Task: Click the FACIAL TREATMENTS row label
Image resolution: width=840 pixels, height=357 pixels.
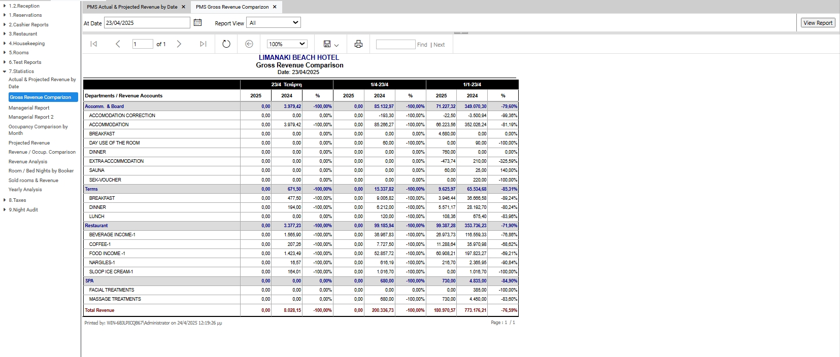Action: point(112,290)
